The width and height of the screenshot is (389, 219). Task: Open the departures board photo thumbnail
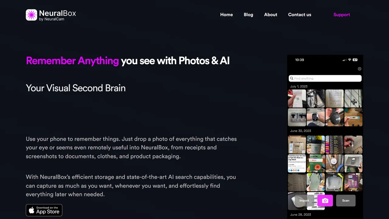point(335,144)
